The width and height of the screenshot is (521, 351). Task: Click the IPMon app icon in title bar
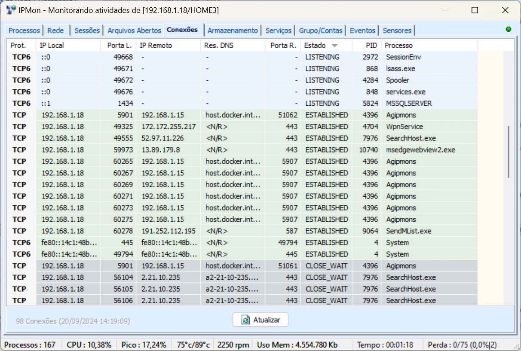point(11,10)
